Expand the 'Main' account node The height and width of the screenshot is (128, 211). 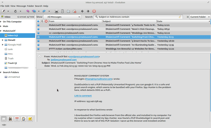tap(1, 26)
